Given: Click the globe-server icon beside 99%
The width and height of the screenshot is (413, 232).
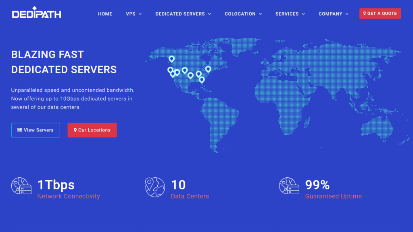Looking at the screenshot, I should coord(289,186).
